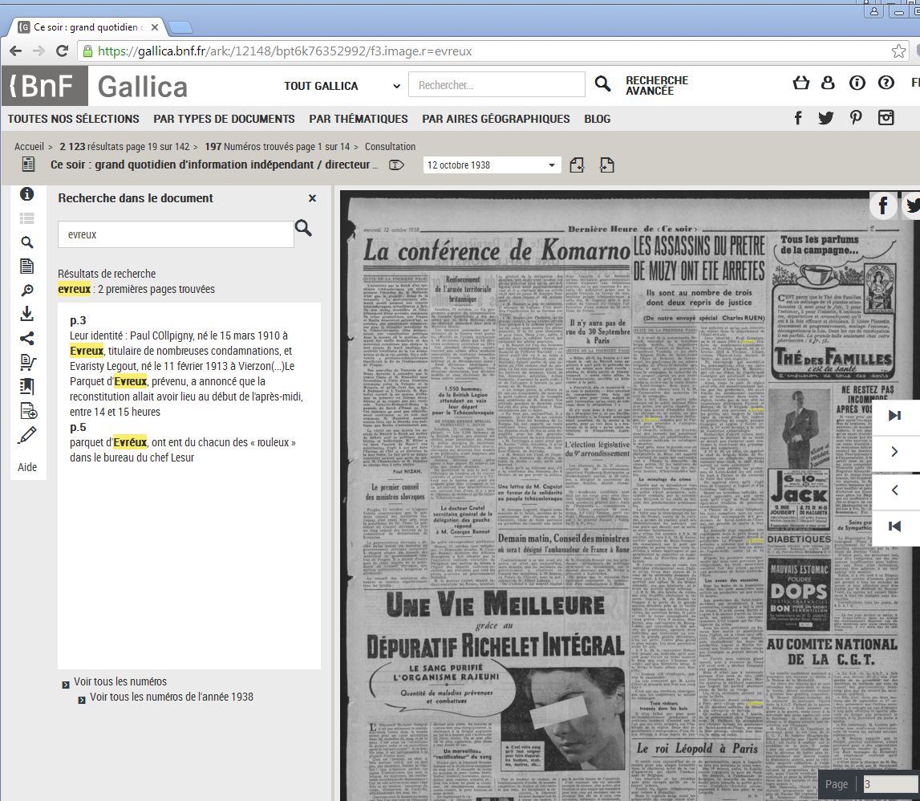Open the pencil icon in the sidebar

coord(27,435)
